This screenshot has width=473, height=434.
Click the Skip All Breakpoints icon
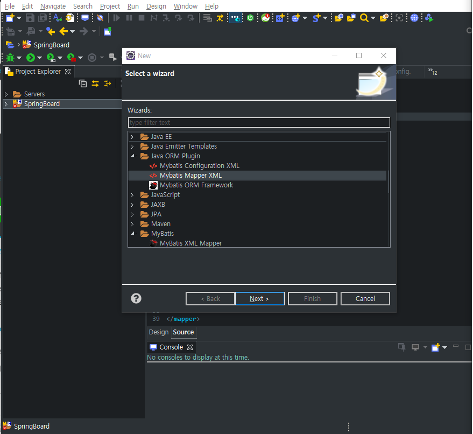[100, 18]
